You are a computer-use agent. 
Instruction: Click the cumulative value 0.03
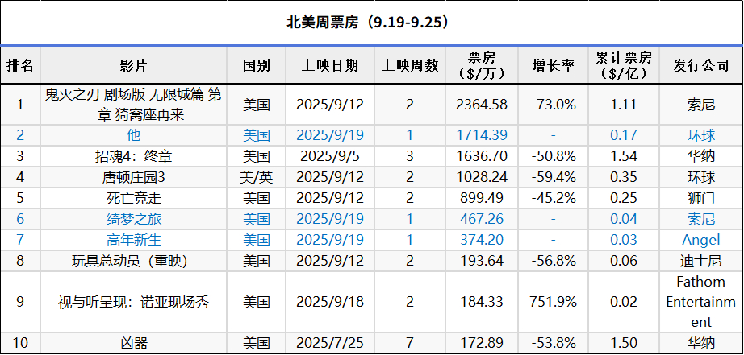point(624,240)
